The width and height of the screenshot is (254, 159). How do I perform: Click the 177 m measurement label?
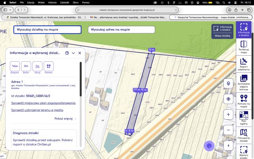(x=137, y=90)
